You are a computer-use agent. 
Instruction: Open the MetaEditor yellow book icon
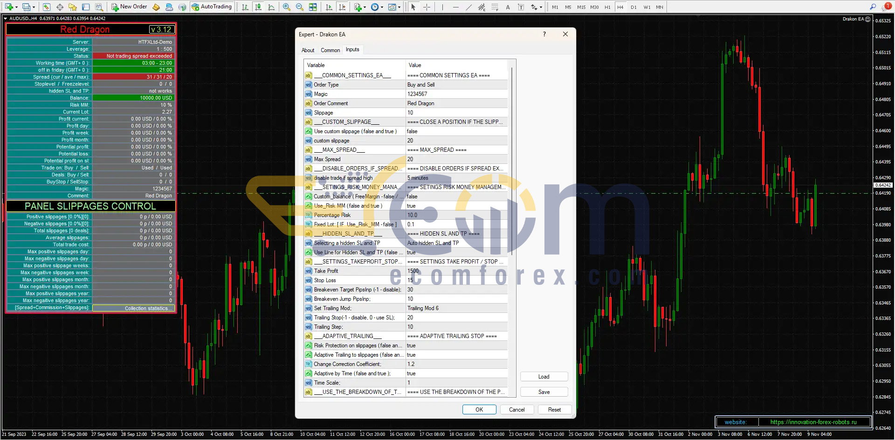[156, 7]
